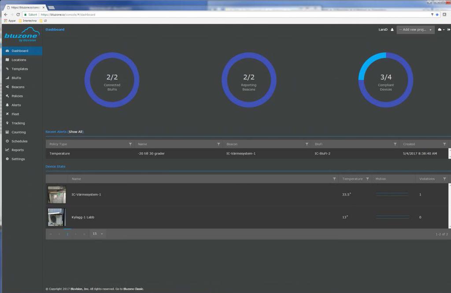Click the Reports chart icon
451x293 pixels.
point(7,150)
